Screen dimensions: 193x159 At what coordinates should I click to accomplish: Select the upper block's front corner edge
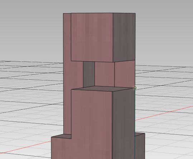[113, 38]
